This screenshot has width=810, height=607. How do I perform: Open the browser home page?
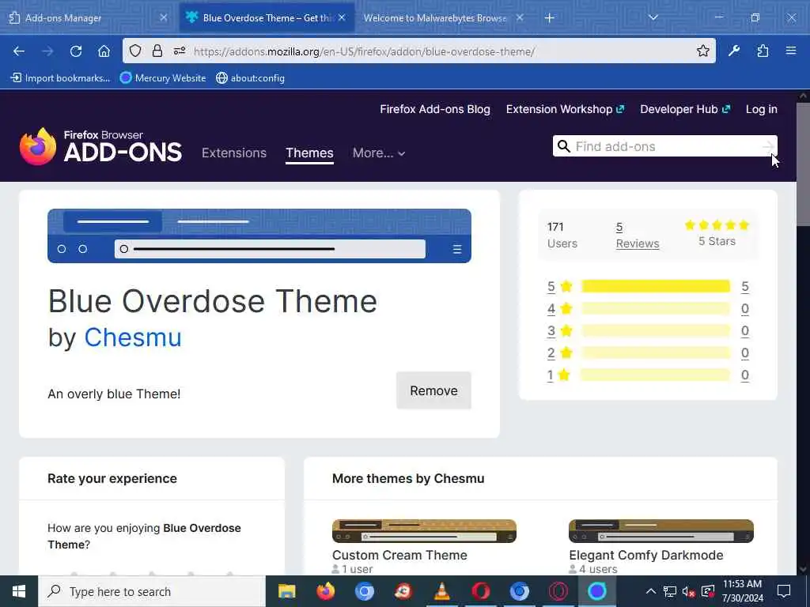click(104, 51)
